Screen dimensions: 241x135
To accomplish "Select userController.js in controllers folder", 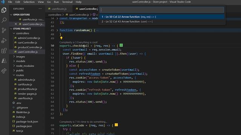I will tap(27, 52).
